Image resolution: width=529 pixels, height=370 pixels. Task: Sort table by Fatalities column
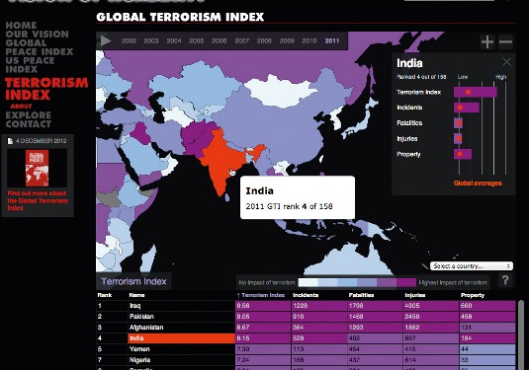point(361,295)
